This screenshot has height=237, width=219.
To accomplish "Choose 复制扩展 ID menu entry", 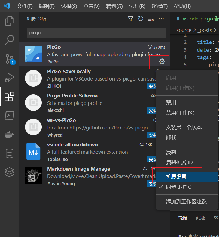I will point(187,162).
